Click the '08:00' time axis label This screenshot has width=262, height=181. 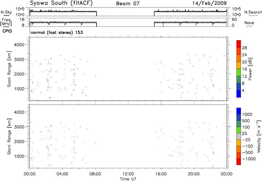click(x=95, y=174)
